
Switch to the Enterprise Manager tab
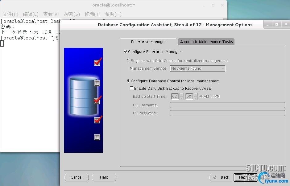[x=148, y=42]
